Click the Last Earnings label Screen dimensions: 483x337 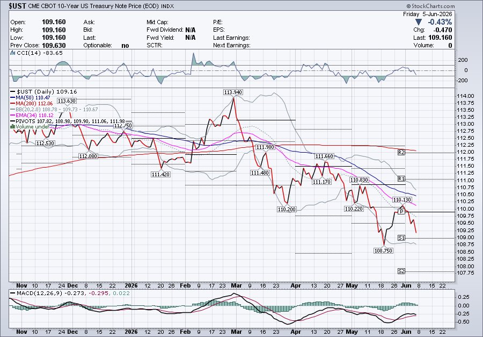click(x=231, y=38)
